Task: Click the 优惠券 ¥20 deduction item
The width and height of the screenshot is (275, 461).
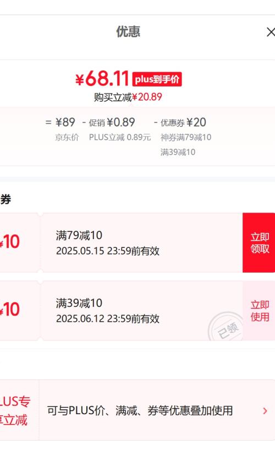Action: pos(183,122)
